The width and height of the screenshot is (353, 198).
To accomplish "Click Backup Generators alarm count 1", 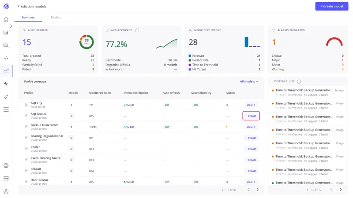I will [227, 127].
